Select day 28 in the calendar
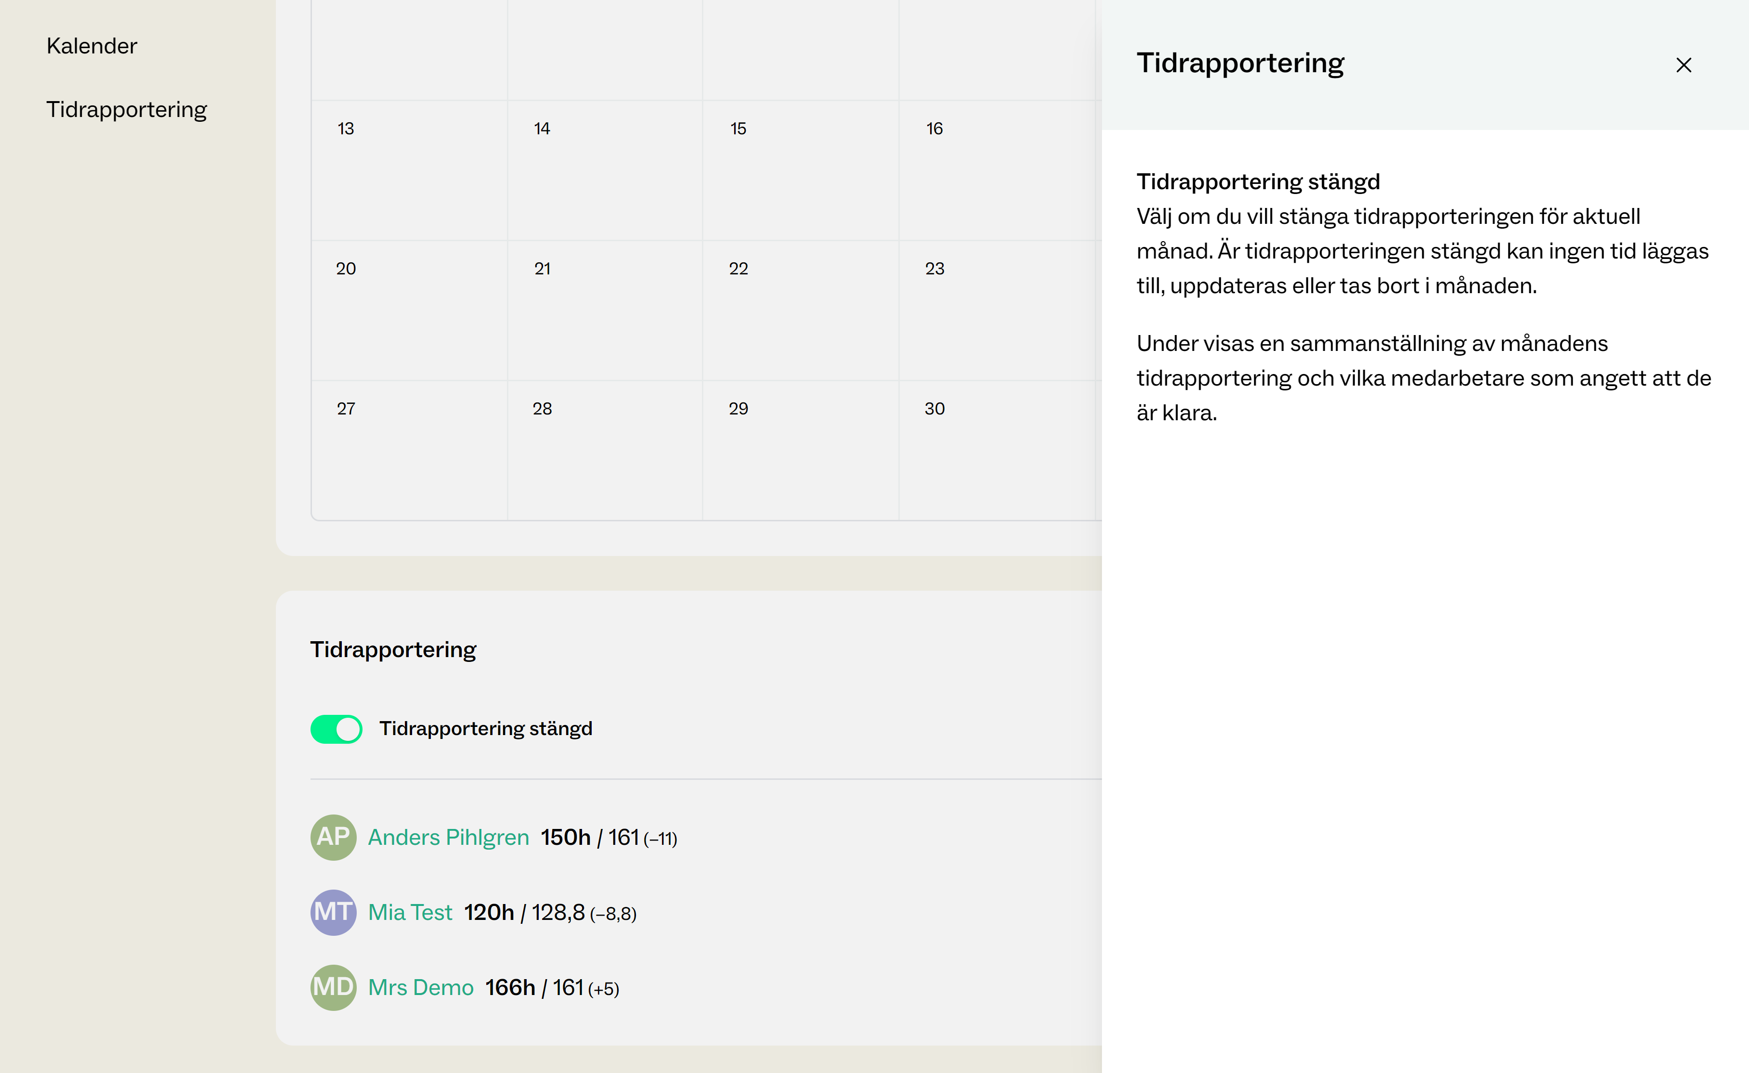1749x1073 pixels. coord(605,450)
